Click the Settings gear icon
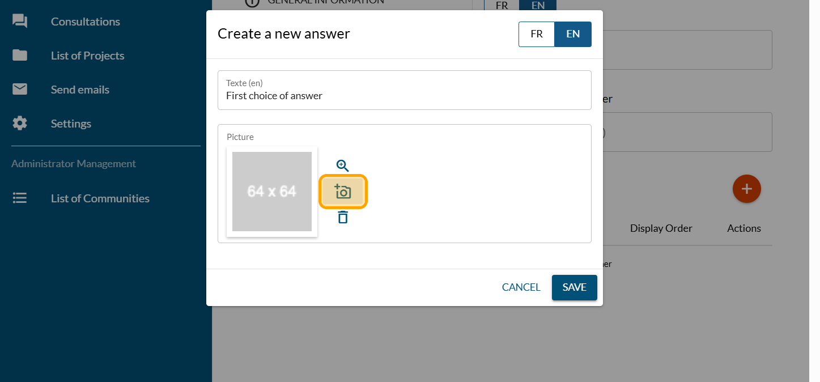The image size is (820, 382). (20, 124)
